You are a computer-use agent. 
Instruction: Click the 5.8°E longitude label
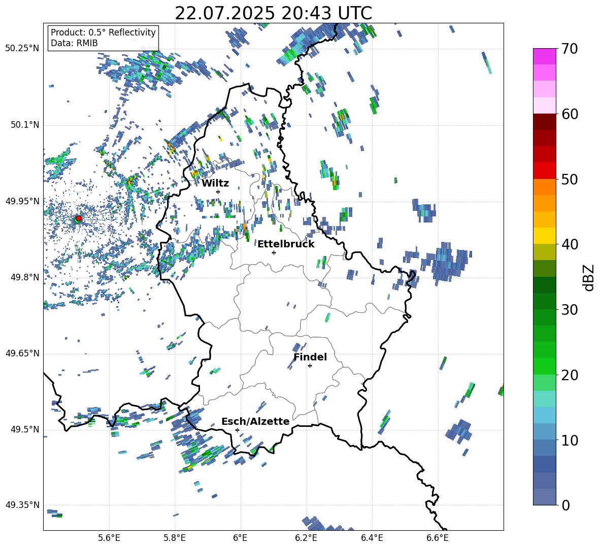[x=175, y=538]
